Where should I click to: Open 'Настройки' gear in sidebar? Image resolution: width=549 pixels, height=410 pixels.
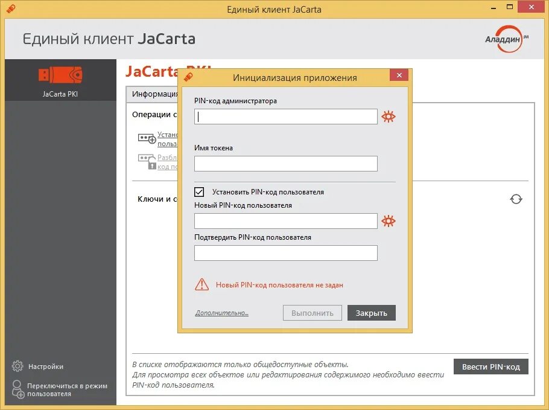tap(17, 366)
